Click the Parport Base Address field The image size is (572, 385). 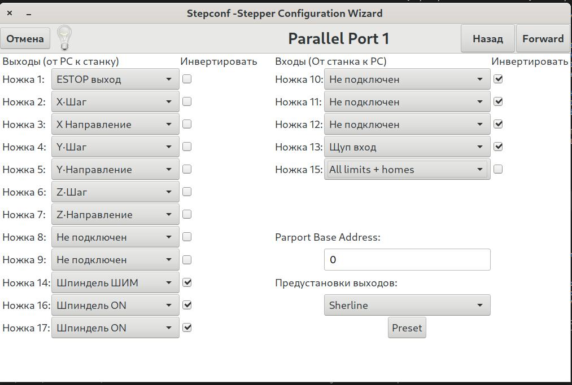[407, 260]
